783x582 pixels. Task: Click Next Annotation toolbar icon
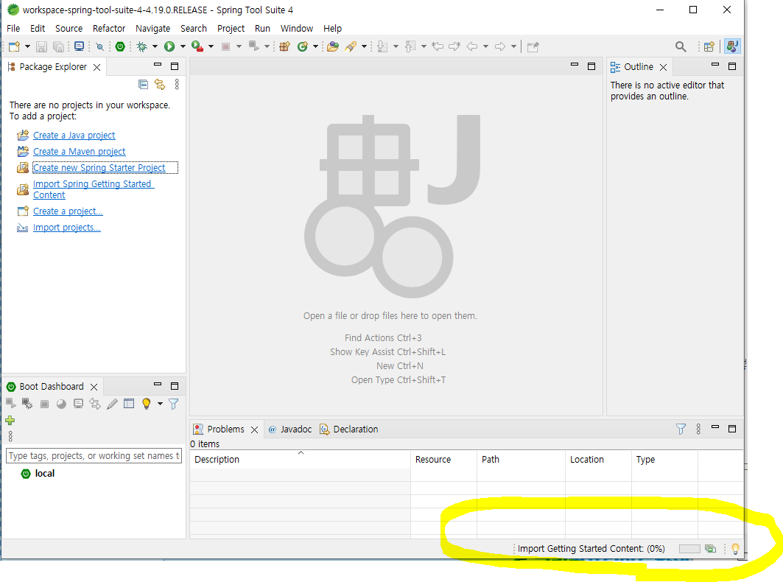point(382,46)
